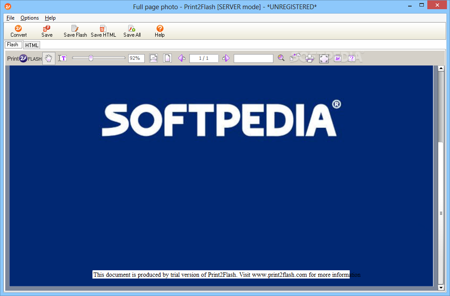Go to the previous page
Screen dimensions: 450x296
tap(182, 59)
